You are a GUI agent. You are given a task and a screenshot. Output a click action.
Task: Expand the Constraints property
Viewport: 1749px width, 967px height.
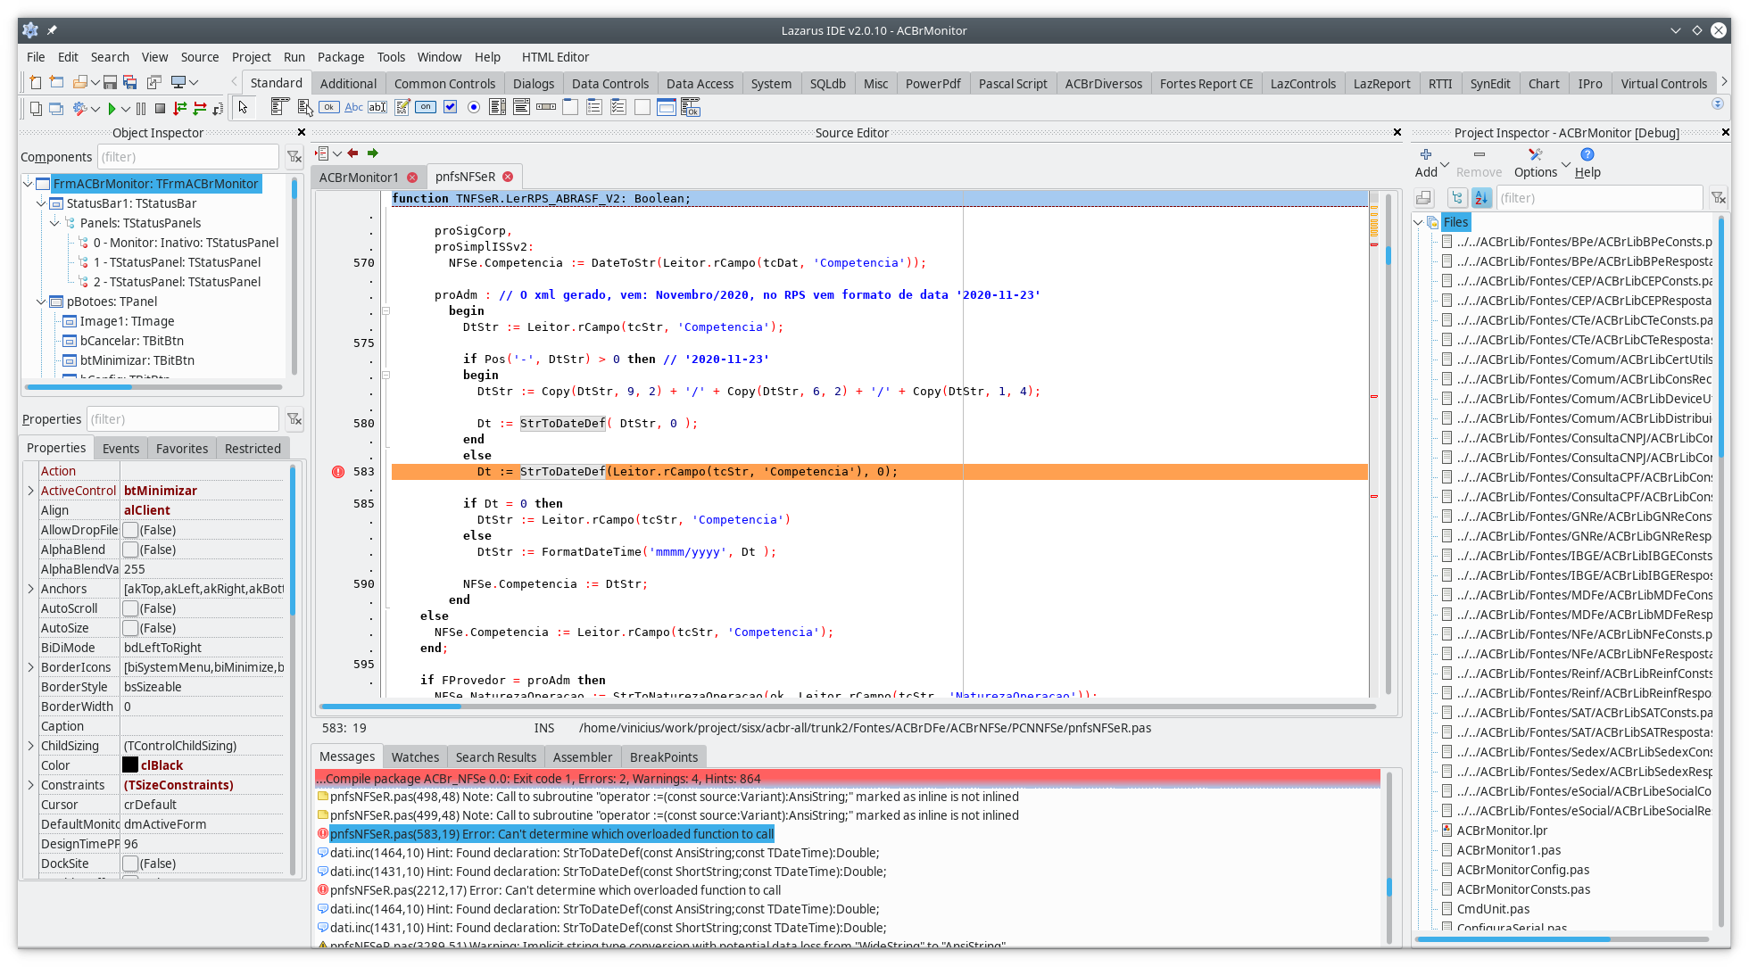point(30,785)
